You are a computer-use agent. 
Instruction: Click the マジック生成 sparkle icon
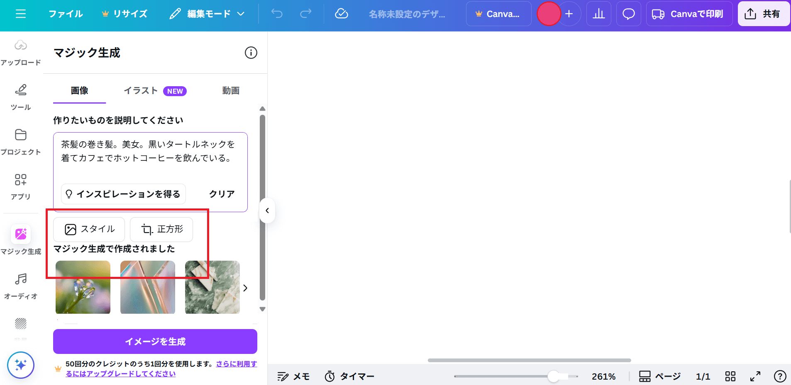20,235
